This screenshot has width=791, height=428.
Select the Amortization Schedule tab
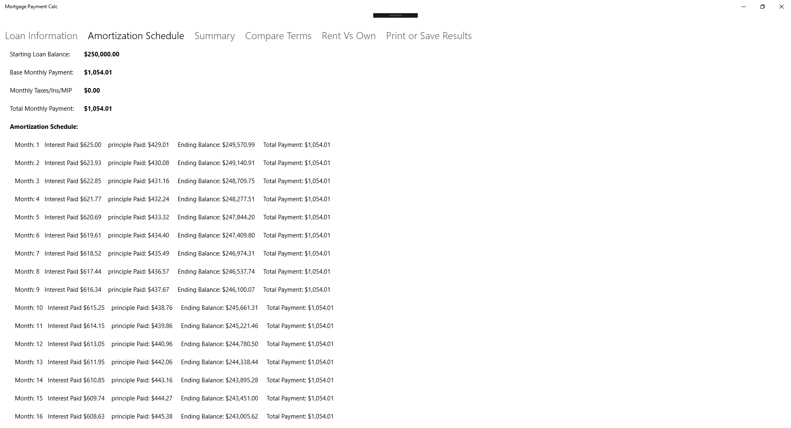136,36
